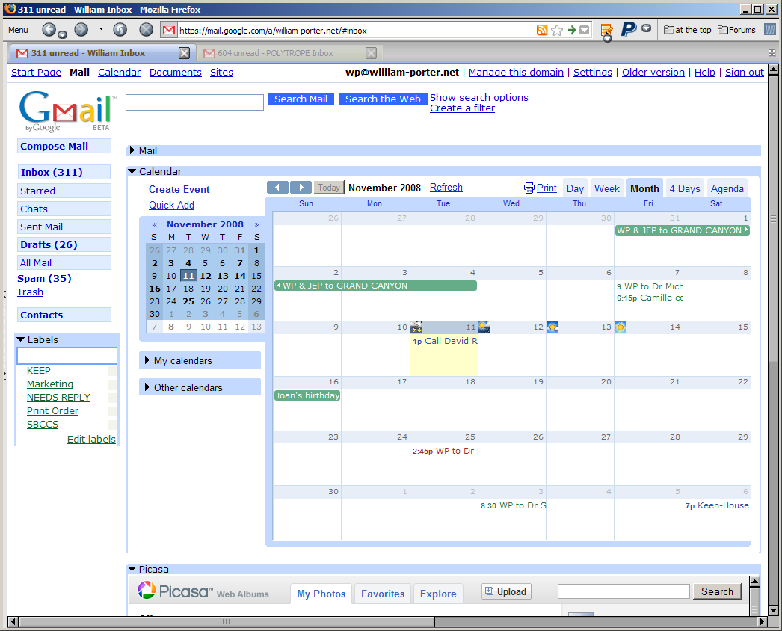Screen dimensions: 782x631
Task: Select November 25 in the mini calendar
Action: point(188,301)
